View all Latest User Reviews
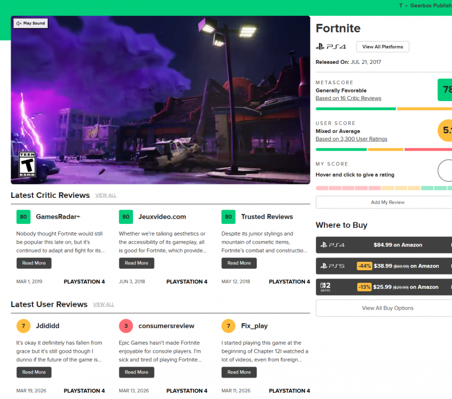Image resolution: width=452 pixels, height=399 pixels. click(x=104, y=304)
